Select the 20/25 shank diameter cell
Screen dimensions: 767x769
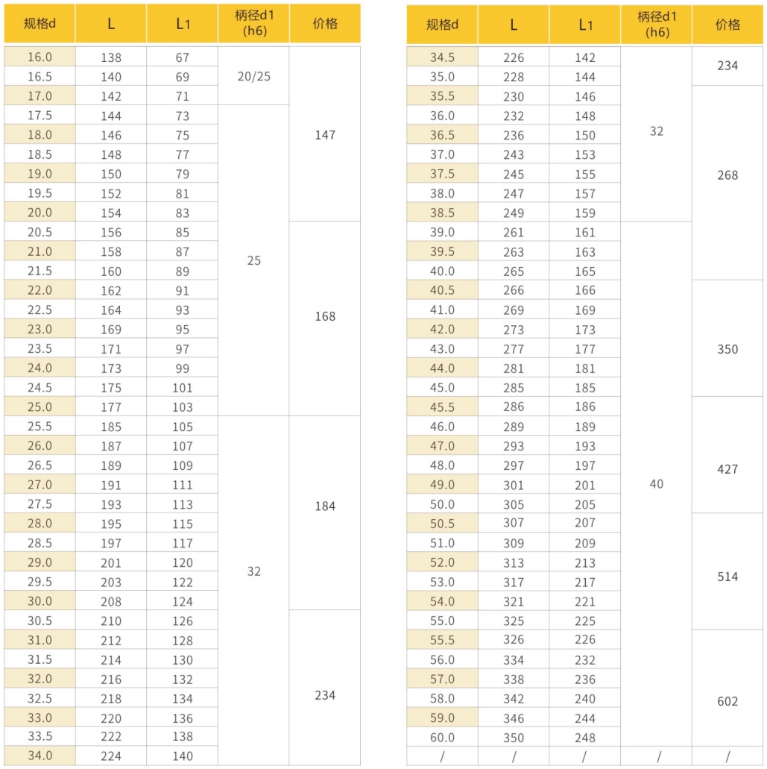pyautogui.click(x=253, y=77)
